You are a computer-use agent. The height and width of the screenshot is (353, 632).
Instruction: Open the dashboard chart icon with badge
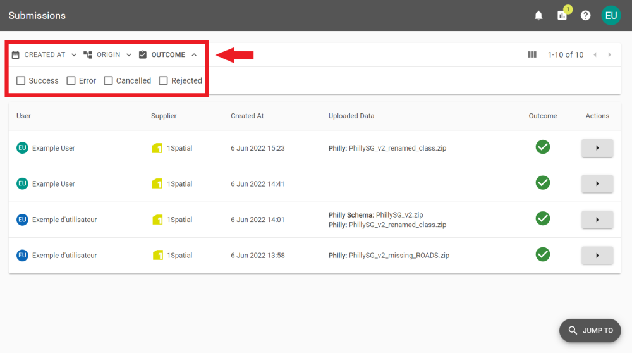[x=562, y=15]
